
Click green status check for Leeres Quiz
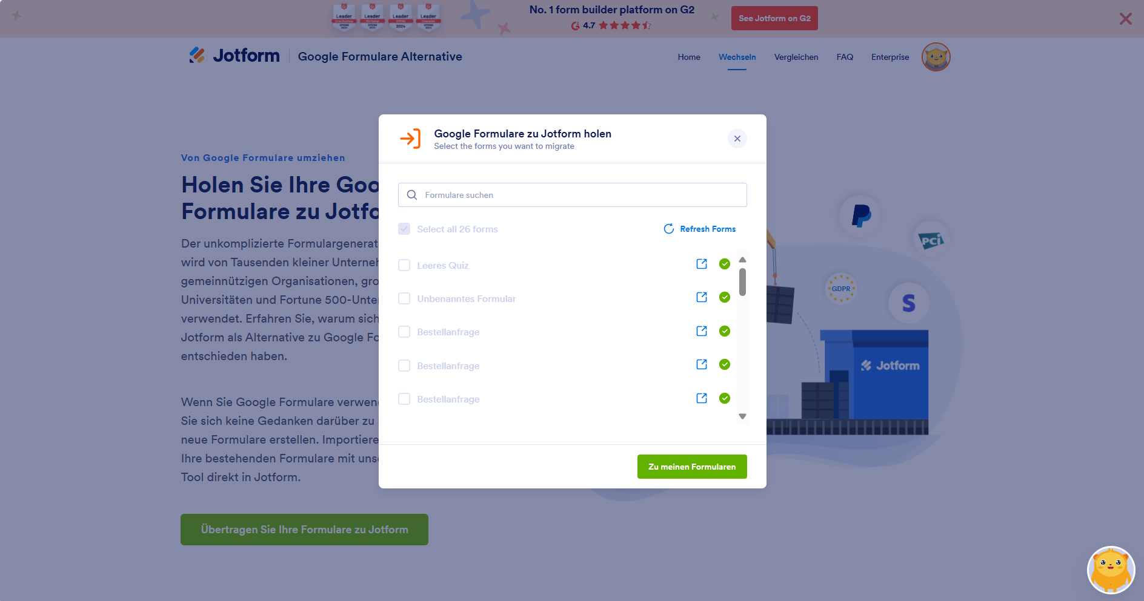tap(725, 264)
